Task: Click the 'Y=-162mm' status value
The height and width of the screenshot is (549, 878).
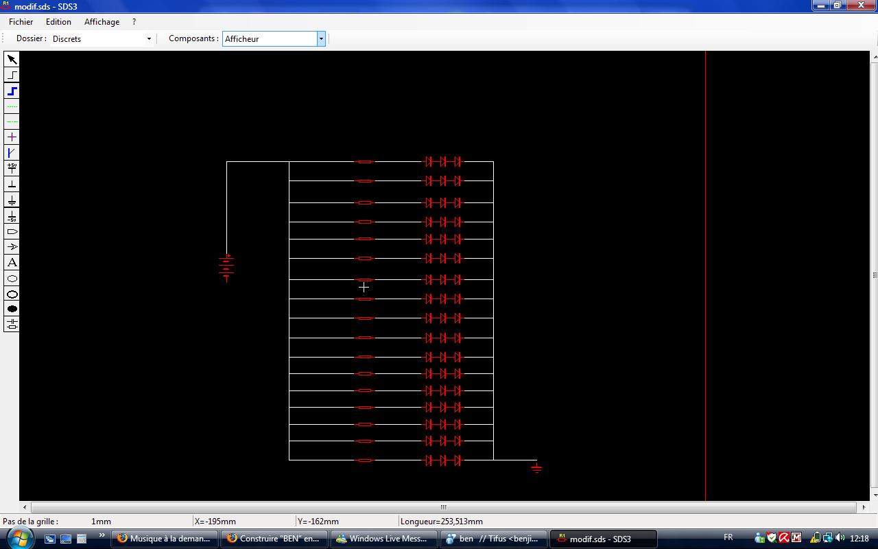Action: point(318,522)
